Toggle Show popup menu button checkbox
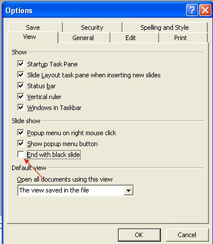 [x=21, y=143]
